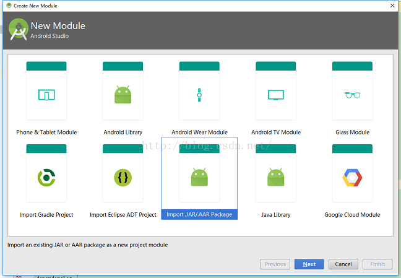Click the small icon in the title bar
This screenshot has width=401, height=278.
click(x=9, y=6)
